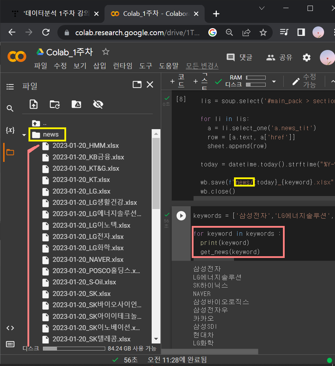Toggle the browser side panel icon
335x366 pixels.
301,32
